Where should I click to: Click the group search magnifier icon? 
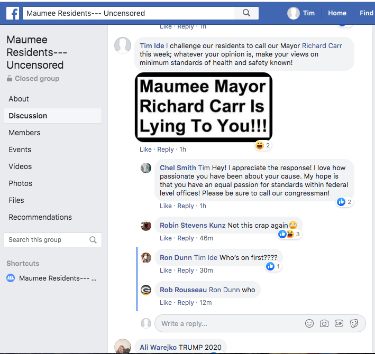pos(93,240)
